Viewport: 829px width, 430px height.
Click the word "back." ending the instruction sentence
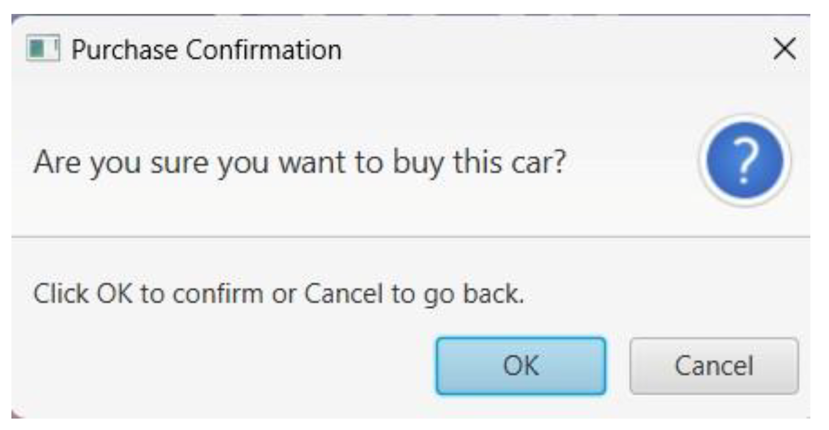coord(493,293)
